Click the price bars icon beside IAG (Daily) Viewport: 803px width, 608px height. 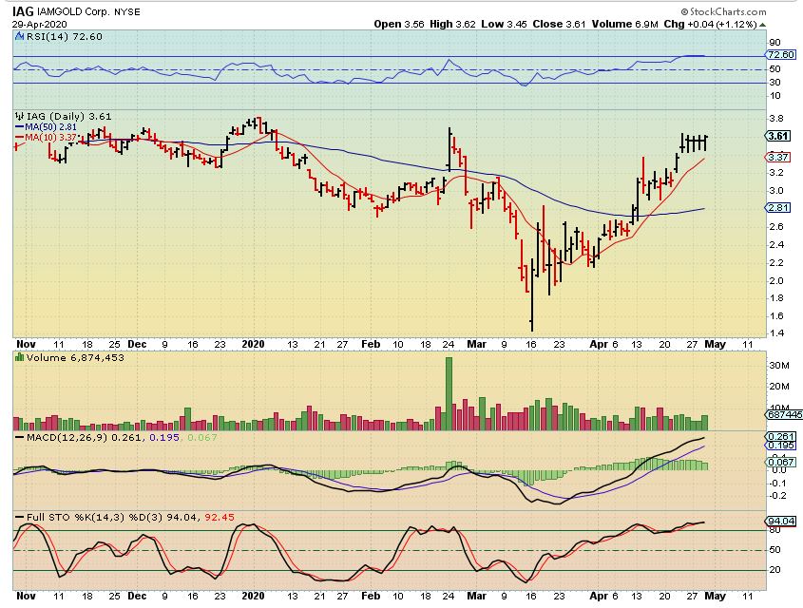(19, 116)
